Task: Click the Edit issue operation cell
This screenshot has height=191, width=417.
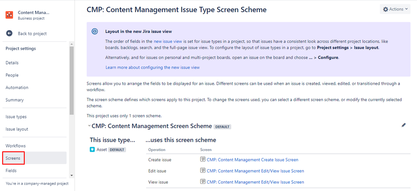Action: pyautogui.click(x=157, y=171)
